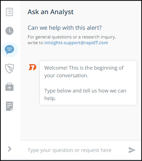
Task: Click the empty conversation area below the welcome bubble
Action: point(81,122)
